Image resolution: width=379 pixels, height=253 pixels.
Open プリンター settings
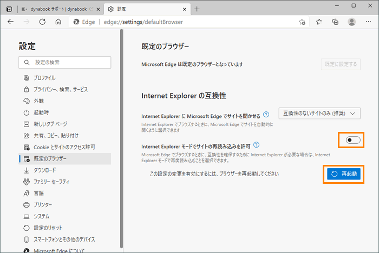(65, 205)
